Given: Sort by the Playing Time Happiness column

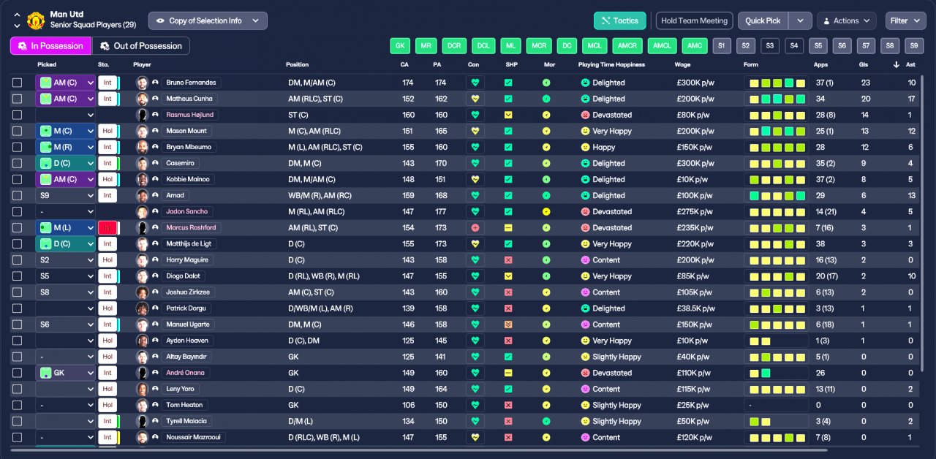Looking at the screenshot, I should (x=611, y=64).
